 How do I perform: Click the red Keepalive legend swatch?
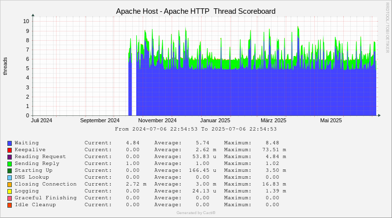click(9, 150)
